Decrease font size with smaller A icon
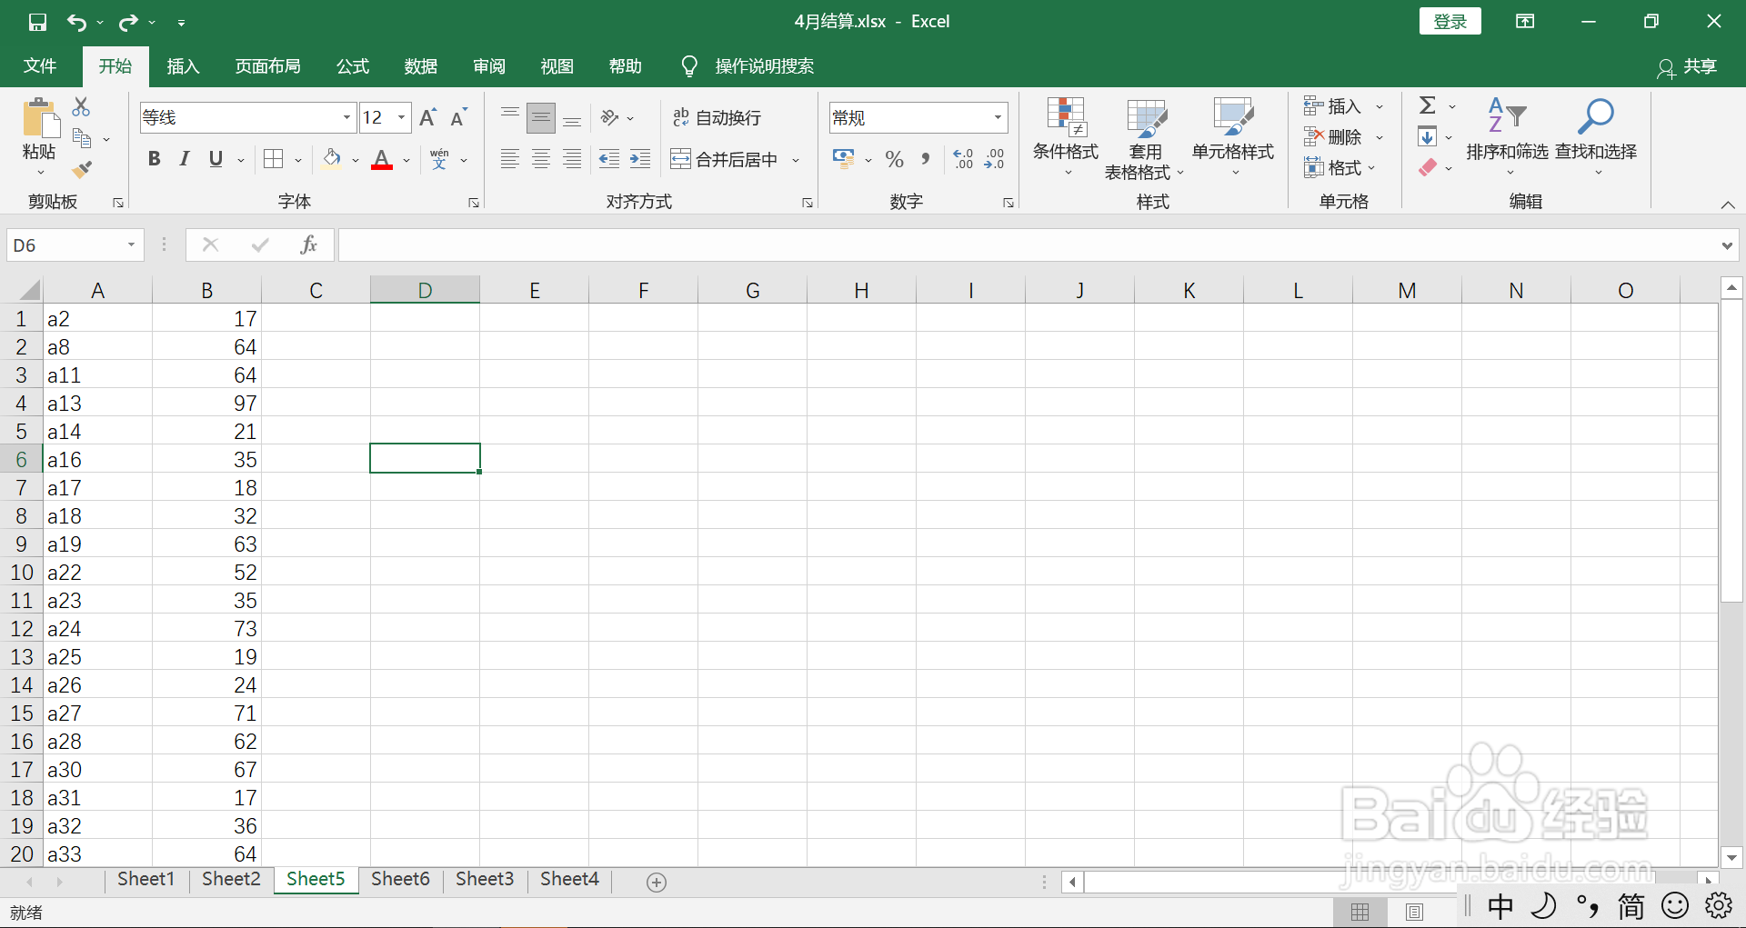 459,117
